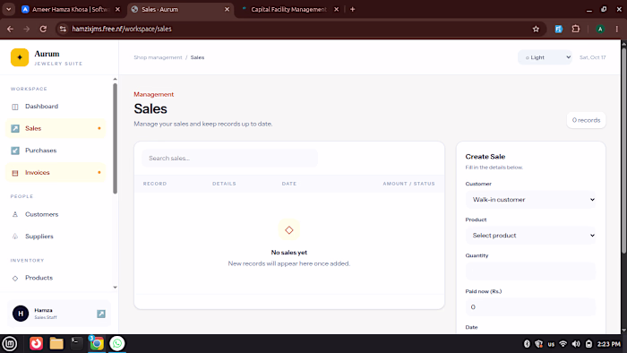627x353 pixels.
Task: Open Customers in the sidebar
Action: [x=56, y=214]
